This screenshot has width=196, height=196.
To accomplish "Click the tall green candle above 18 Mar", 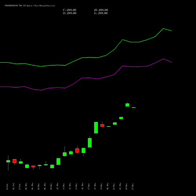I will tap(96, 127).
